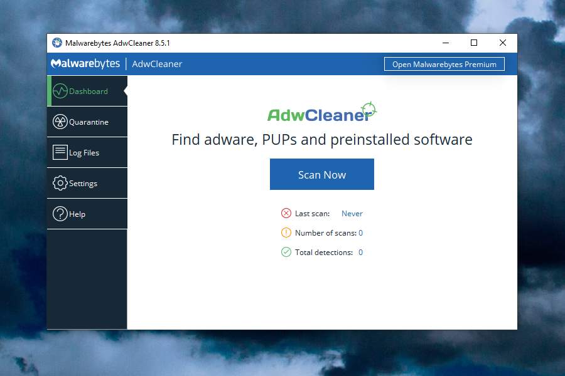Viewport: 565px width, 376px height.
Task: Minimize the AdwCleaner window
Action: click(x=446, y=43)
